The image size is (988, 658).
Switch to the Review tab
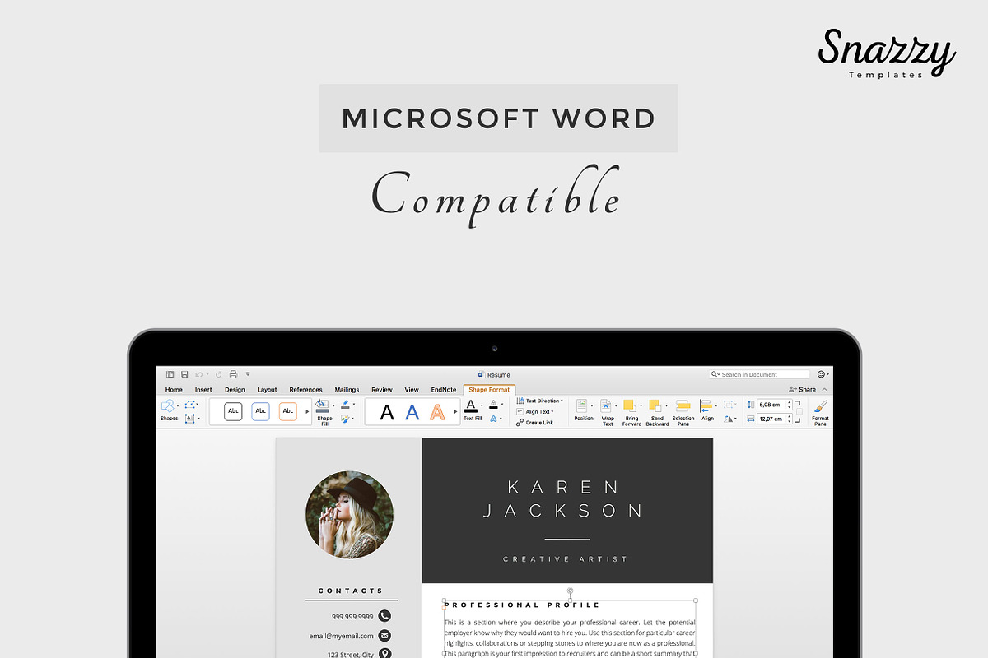[382, 390]
